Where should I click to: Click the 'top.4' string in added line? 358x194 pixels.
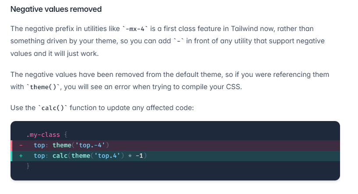[107, 156]
